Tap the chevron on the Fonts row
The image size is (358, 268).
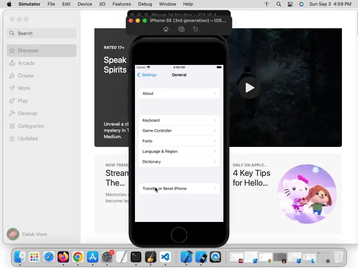point(215,141)
